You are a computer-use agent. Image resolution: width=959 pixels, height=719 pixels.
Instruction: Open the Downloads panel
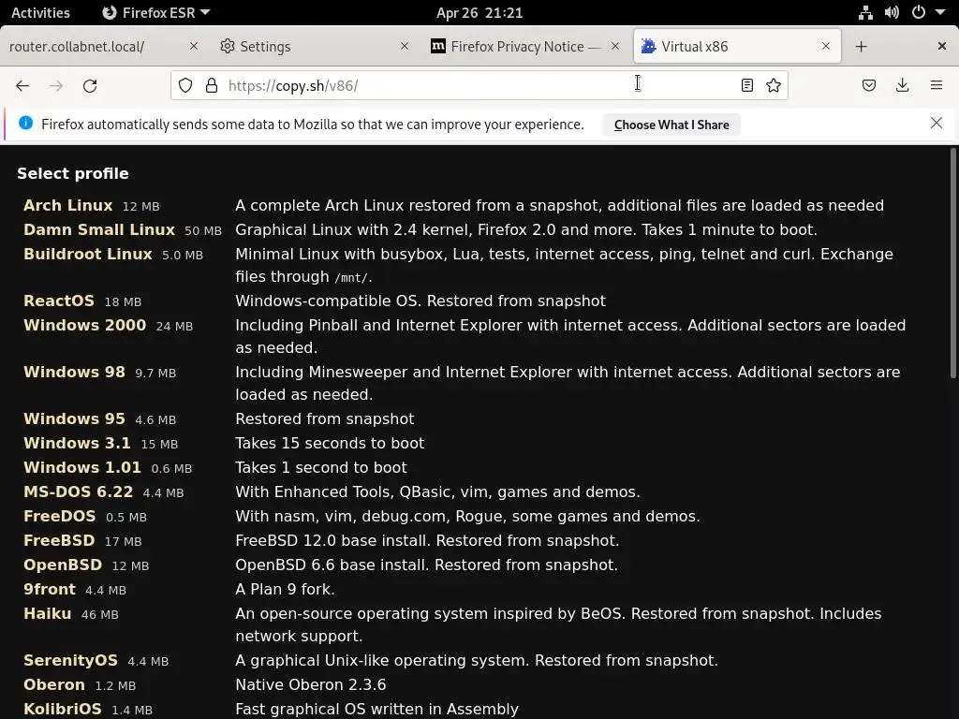pos(902,85)
